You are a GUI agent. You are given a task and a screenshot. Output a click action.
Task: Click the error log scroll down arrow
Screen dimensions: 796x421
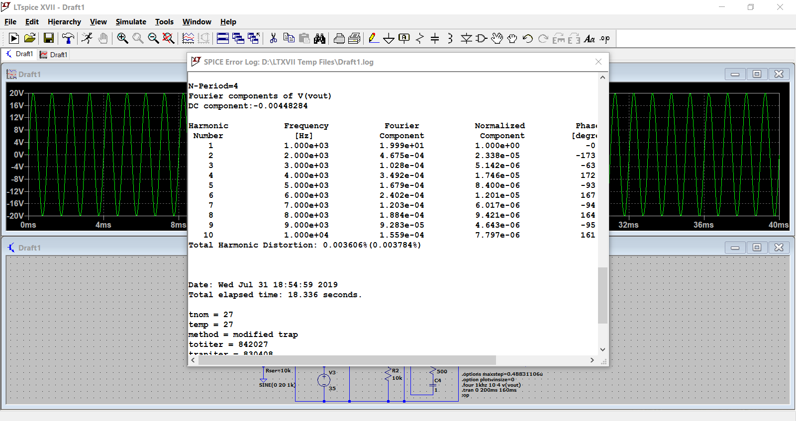602,349
